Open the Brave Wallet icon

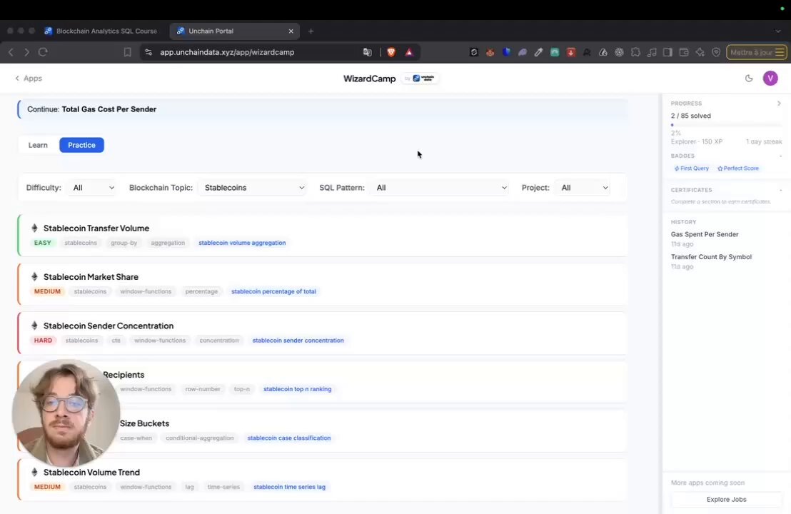[684, 52]
